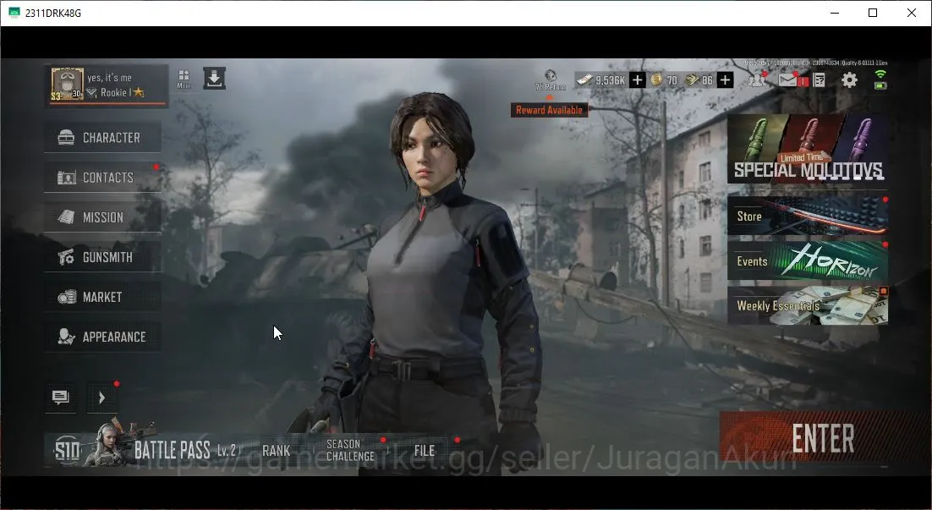The image size is (932, 510).
Task: Click the download resources icon
Action: tap(214, 79)
